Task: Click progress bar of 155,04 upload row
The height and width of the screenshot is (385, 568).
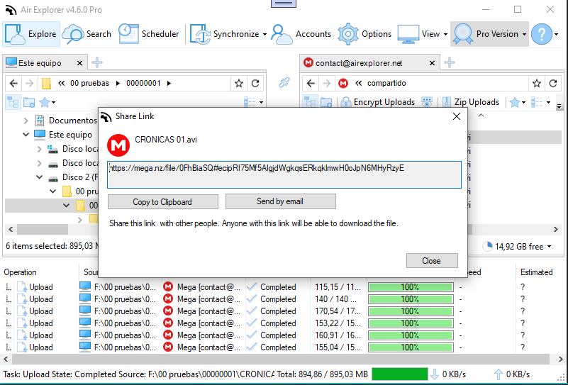Action: [x=411, y=347]
